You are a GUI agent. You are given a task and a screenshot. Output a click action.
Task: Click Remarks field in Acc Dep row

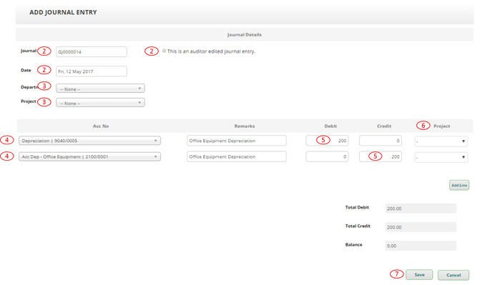(237, 156)
